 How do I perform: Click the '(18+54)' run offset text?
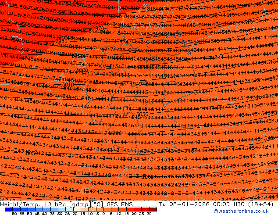(x=260, y=204)
